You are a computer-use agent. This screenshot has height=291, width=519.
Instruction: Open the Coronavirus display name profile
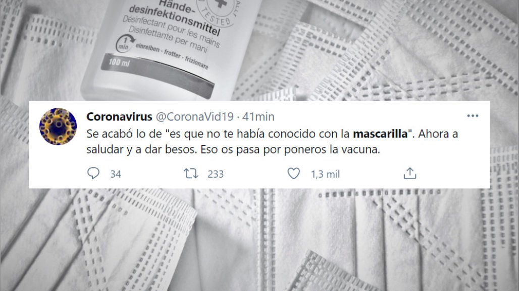tap(119, 116)
